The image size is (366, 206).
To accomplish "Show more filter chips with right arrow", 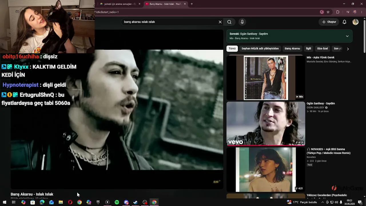I will [x=348, y=49].
